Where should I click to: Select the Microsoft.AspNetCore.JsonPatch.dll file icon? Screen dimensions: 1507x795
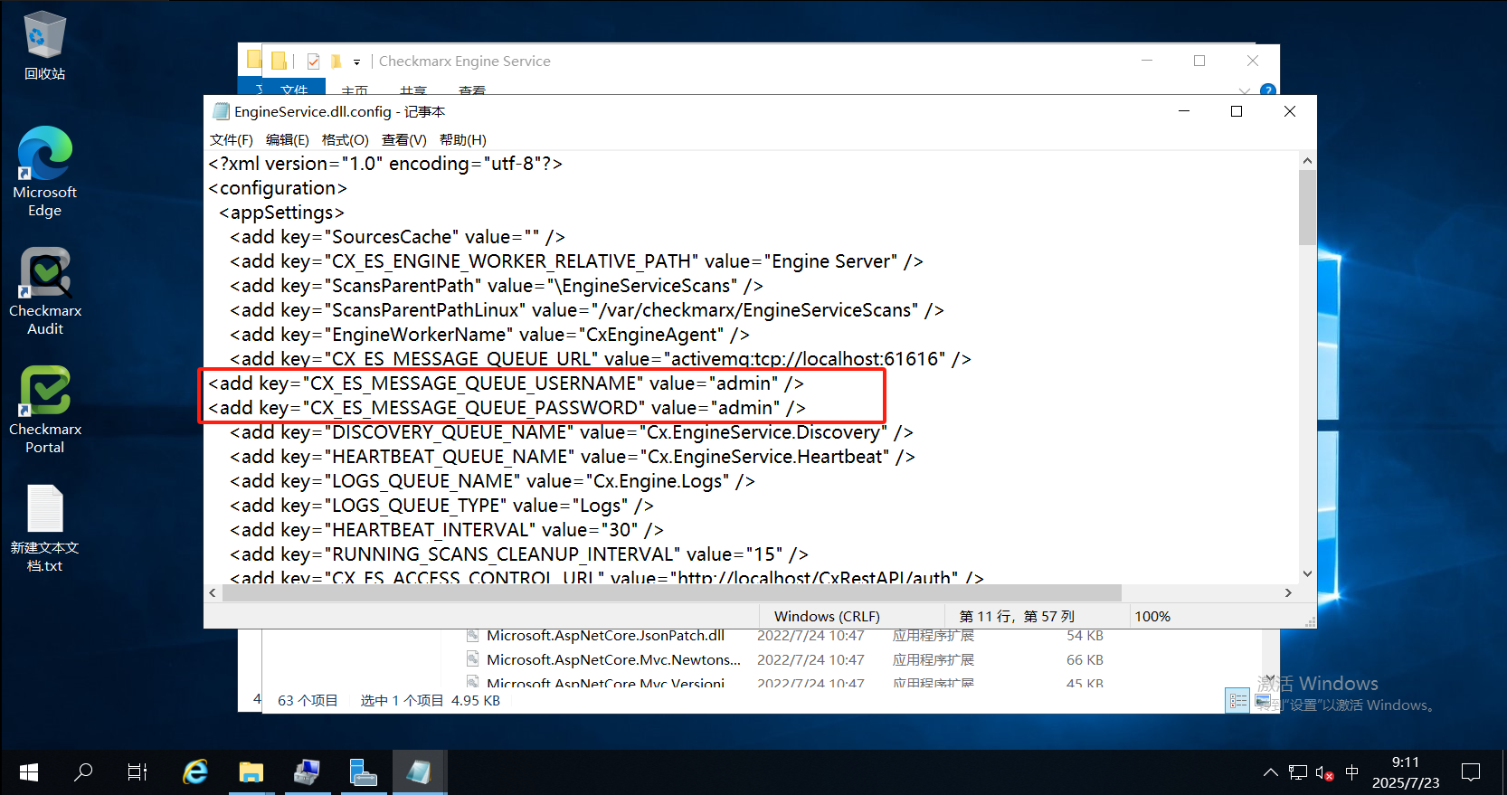(x=472, y=635)
